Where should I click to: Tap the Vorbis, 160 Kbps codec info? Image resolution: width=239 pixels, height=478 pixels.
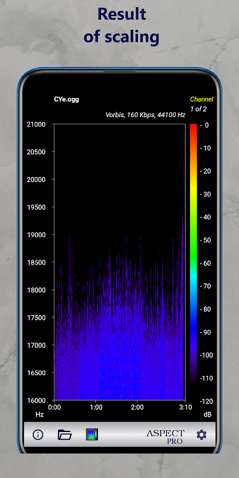(145, 115)
